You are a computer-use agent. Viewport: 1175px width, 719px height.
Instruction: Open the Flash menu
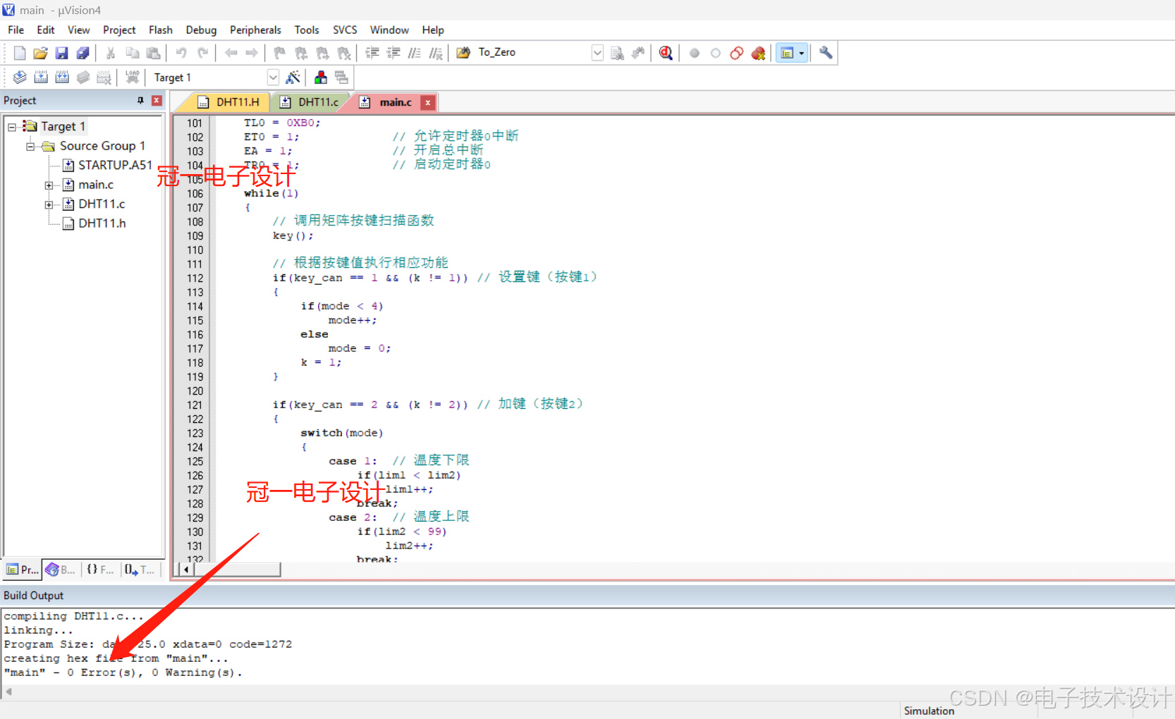click(x=161, y=30)
